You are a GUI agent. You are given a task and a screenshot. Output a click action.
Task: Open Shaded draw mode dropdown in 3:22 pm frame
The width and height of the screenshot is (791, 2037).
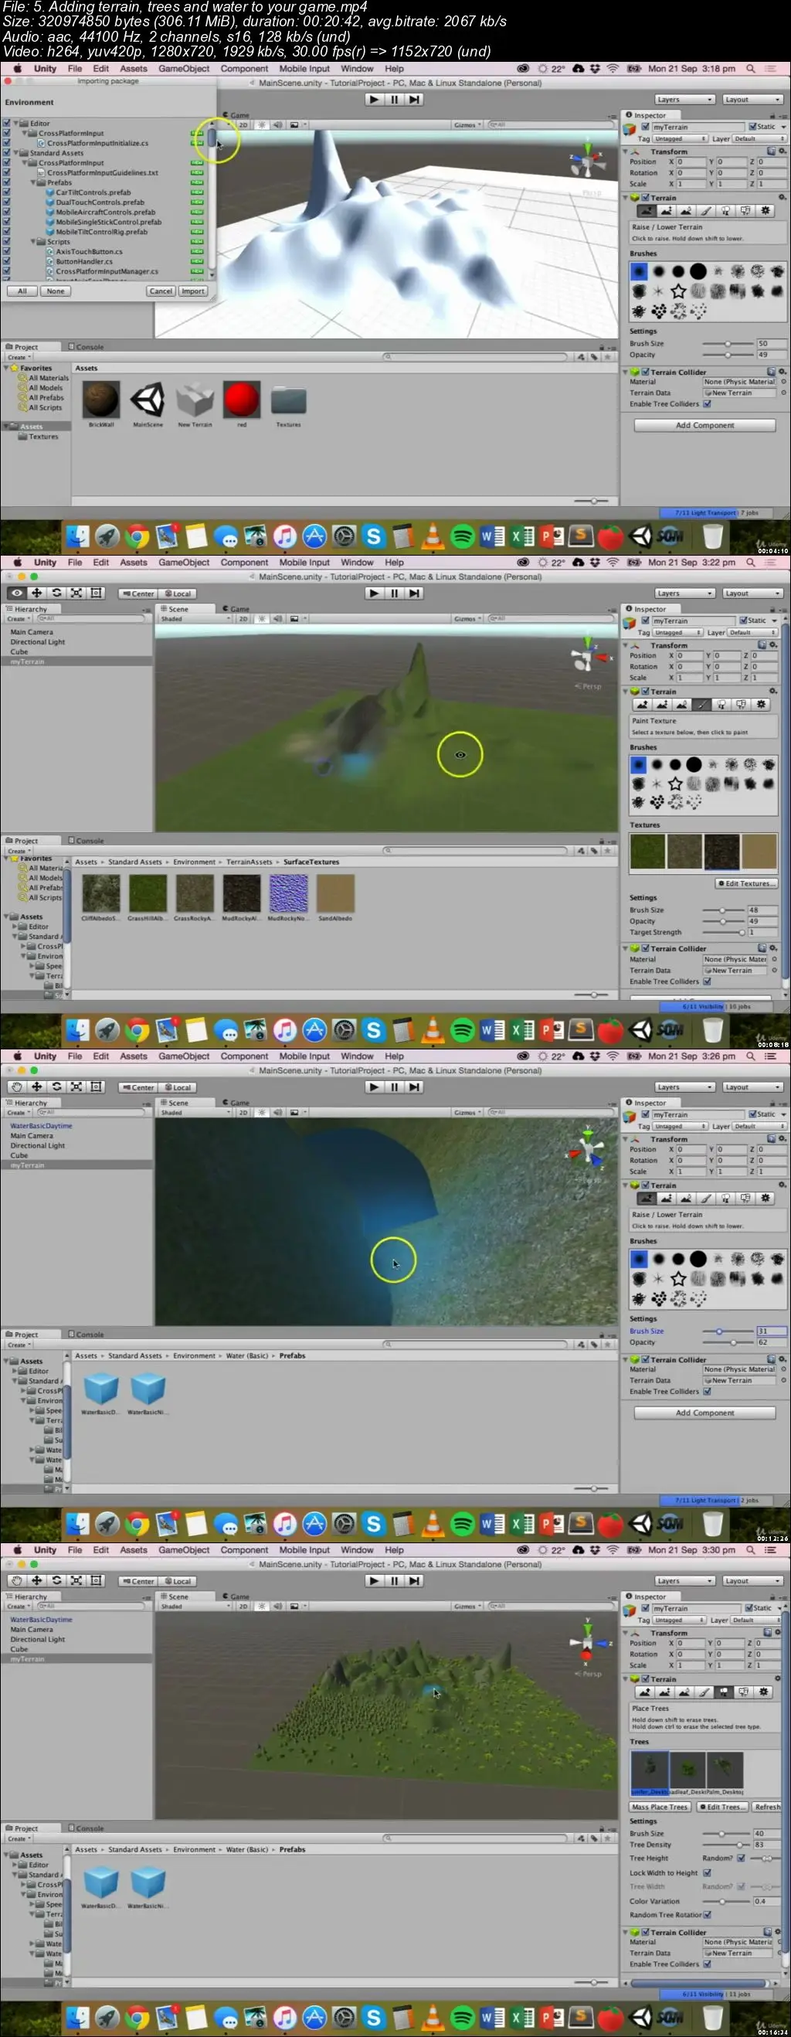(195, 619)
